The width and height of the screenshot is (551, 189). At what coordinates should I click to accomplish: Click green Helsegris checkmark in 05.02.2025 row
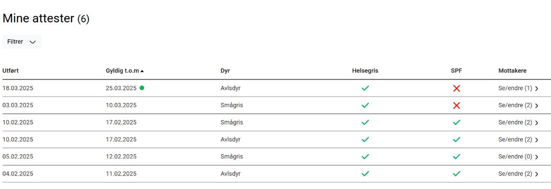pos(365,157)
